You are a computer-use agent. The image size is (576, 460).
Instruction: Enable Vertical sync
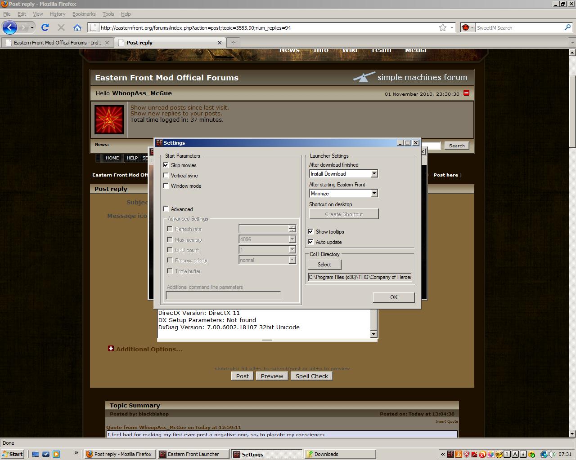click(166, 175)
